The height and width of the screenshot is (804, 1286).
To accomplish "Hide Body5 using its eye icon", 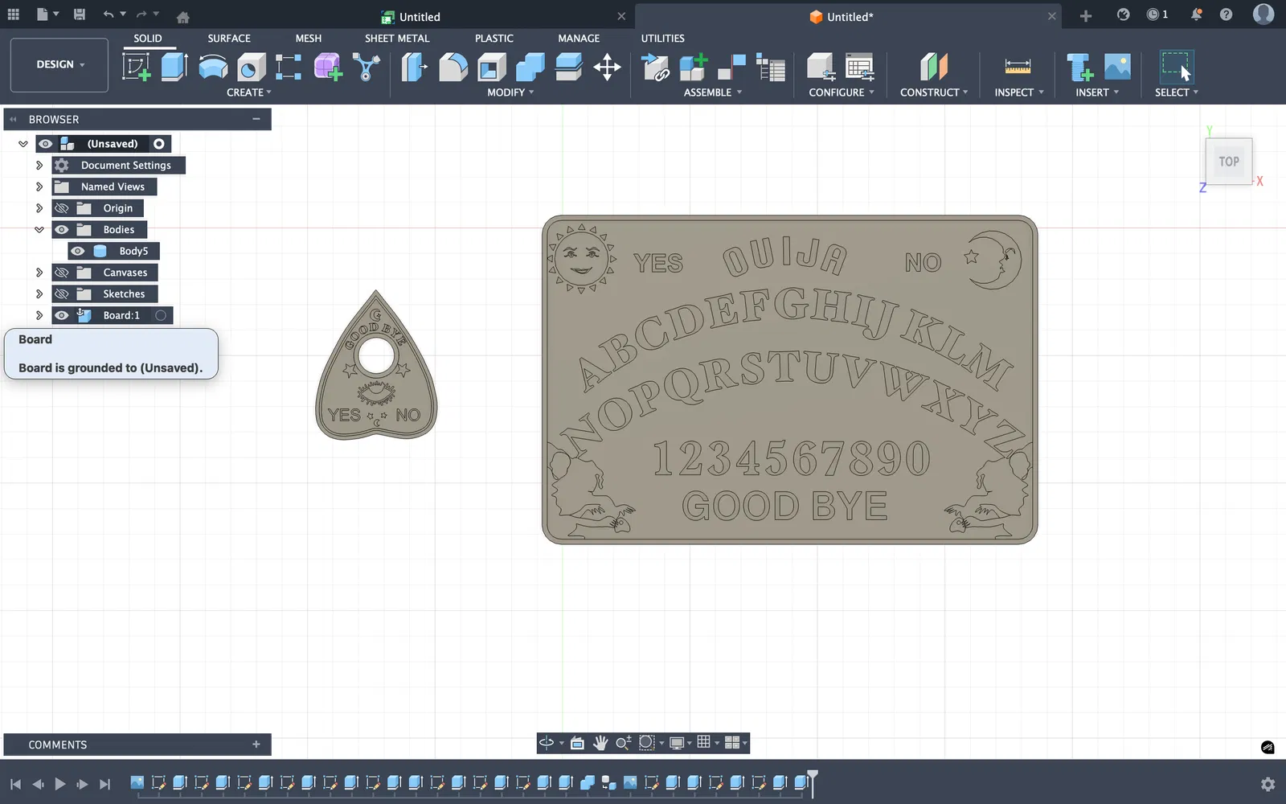I will click(78, 251).
